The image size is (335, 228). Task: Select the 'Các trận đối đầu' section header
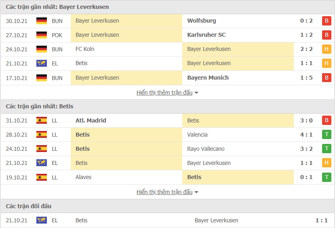[x=29, y=206]
